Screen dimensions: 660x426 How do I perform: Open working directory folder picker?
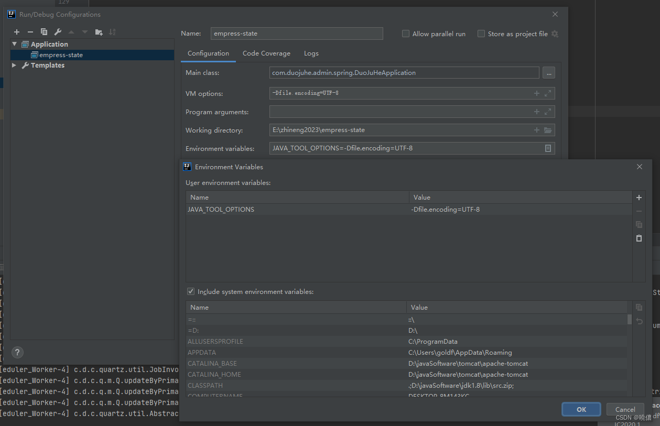click(x=548, y=130)
